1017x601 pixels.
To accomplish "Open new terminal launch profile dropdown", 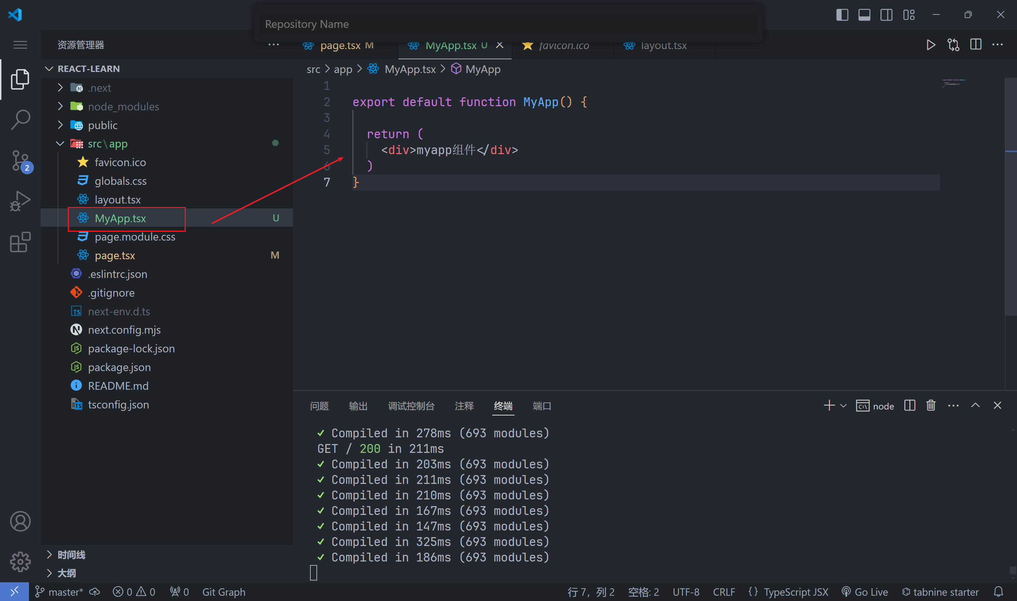I will [x=844, y=405].
